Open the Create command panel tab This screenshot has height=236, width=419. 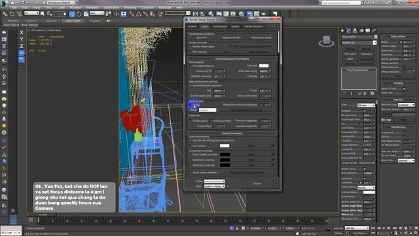click(342, 31)
